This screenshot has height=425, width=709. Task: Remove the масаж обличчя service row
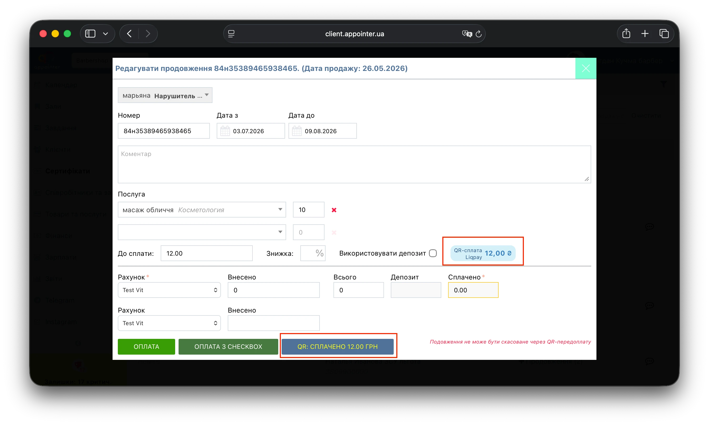pos(334,210)
